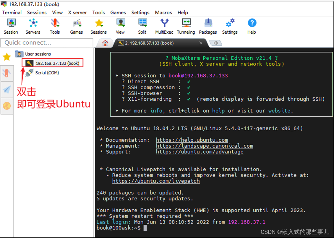
Task: Open the https://ubuntu.com/livepatch link
Action: click(156, 181)
